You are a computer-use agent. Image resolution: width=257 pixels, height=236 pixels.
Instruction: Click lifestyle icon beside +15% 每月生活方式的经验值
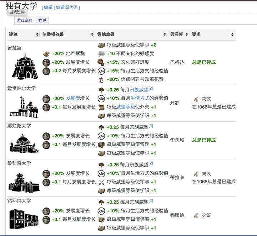click(x=101, y=71)
